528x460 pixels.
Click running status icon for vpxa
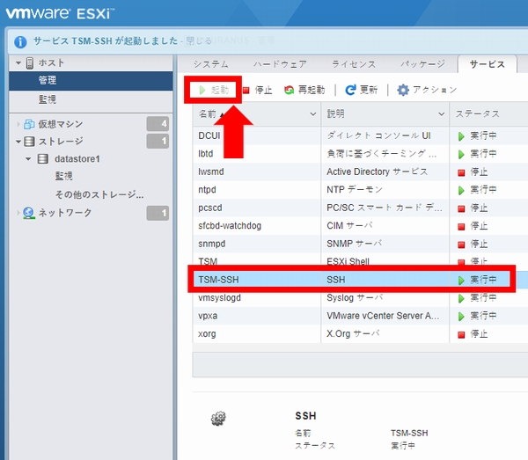click(x=461, y=317)
